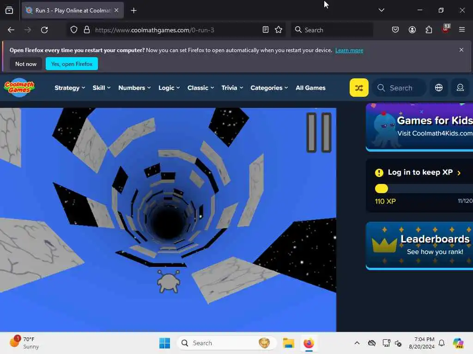Expand the Numbers menu

(x=134, y=88)
